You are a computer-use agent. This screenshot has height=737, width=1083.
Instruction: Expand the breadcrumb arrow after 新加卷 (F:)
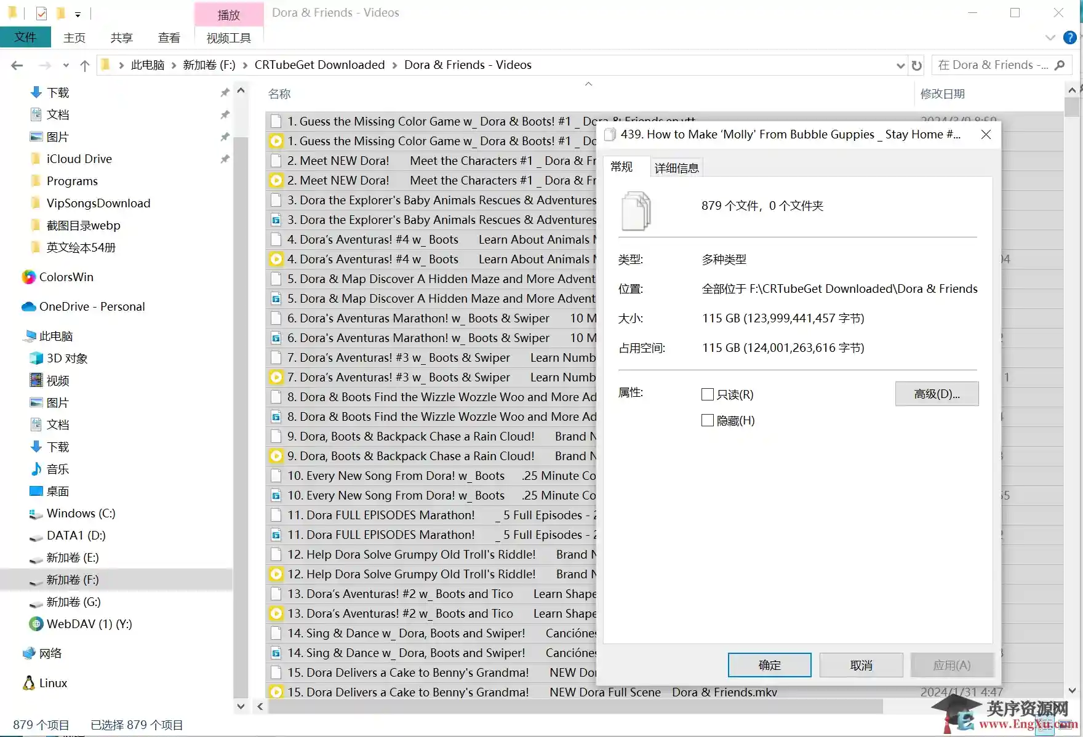[x=245, y=65]
